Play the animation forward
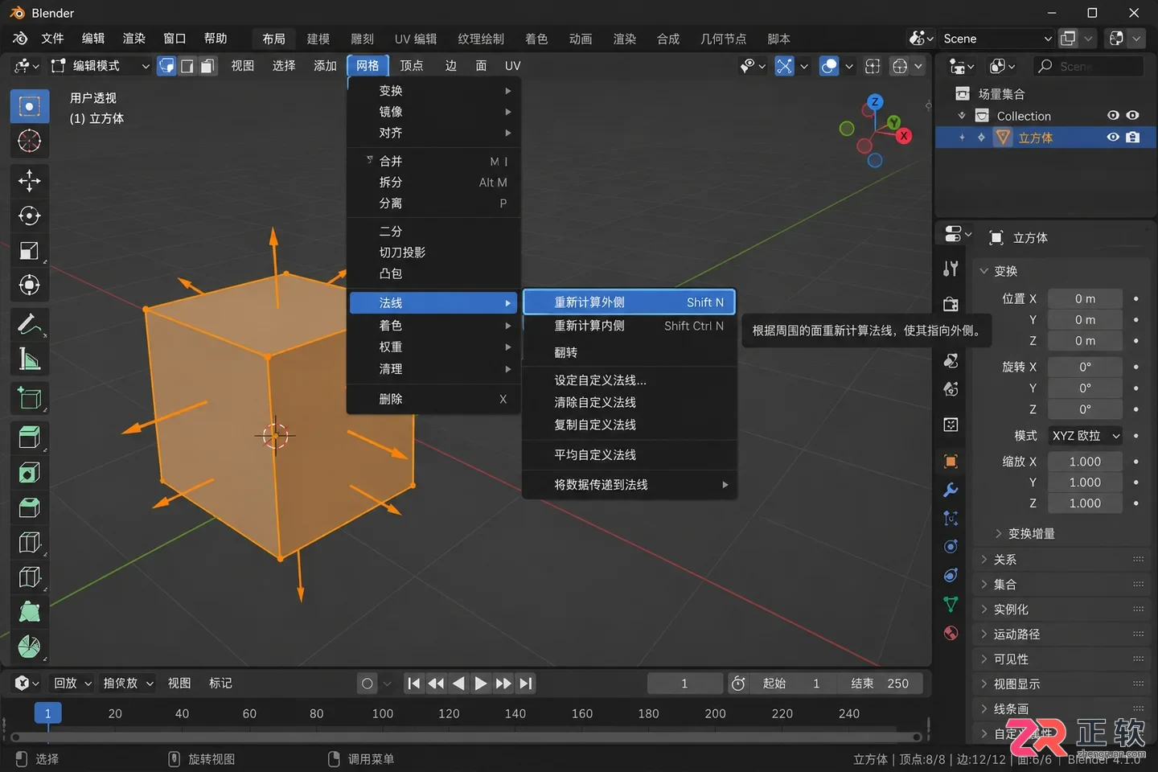Viewport: 1158px width, 772px height. coord(480,684)
